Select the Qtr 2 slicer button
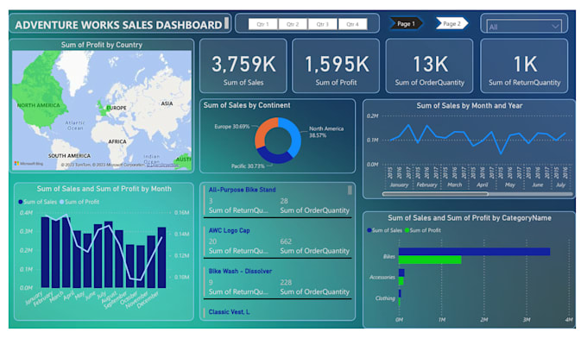 click(x=293, y=24)
